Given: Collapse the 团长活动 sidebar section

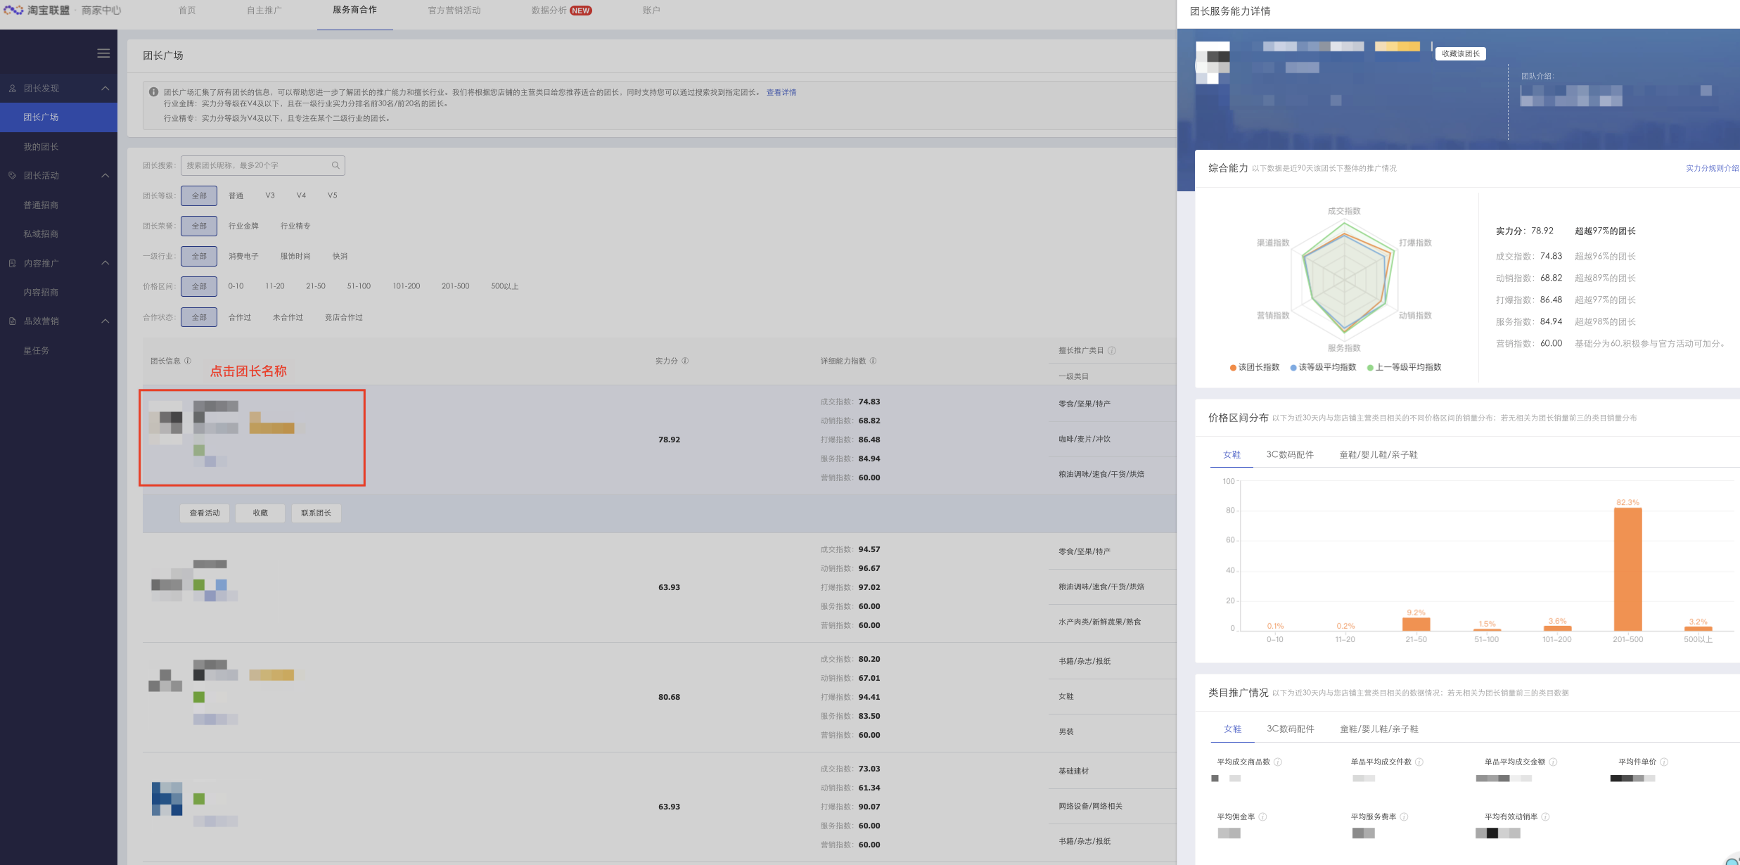Looking at the screenshot, I should click(105, 176).
